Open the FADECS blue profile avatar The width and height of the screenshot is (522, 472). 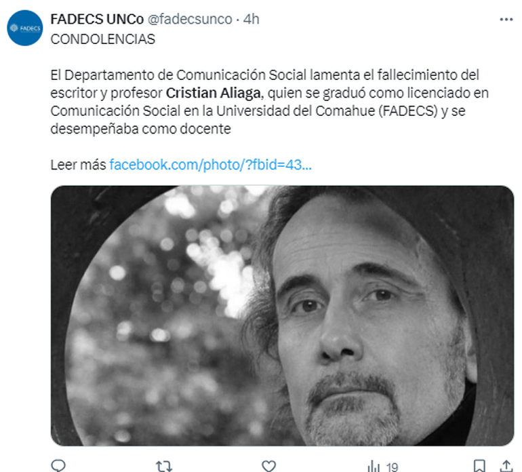[x=25, y=28]
